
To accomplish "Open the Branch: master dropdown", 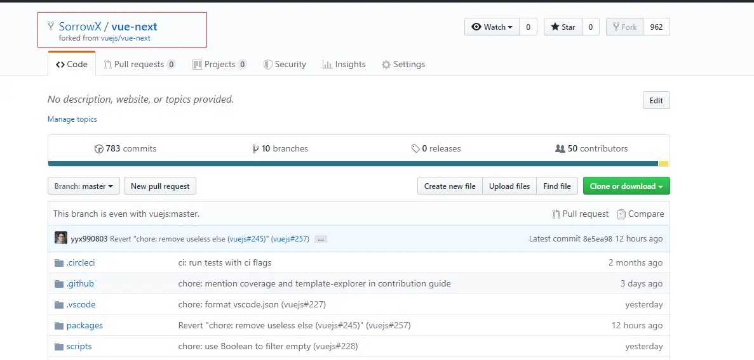I will click(84, 186).
